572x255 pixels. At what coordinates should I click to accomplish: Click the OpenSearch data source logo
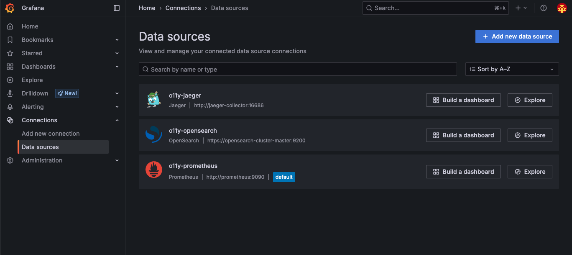tap(154, 135)
